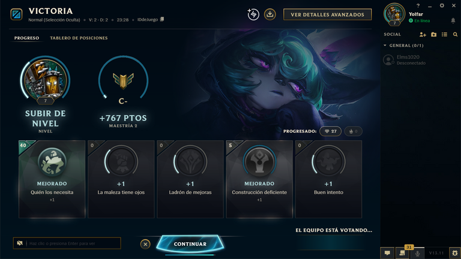Select the Progreso tab

pyautogui.click(x=26, y=38)
